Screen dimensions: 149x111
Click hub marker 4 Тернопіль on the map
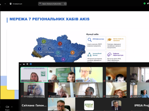[x=50, y=49]
